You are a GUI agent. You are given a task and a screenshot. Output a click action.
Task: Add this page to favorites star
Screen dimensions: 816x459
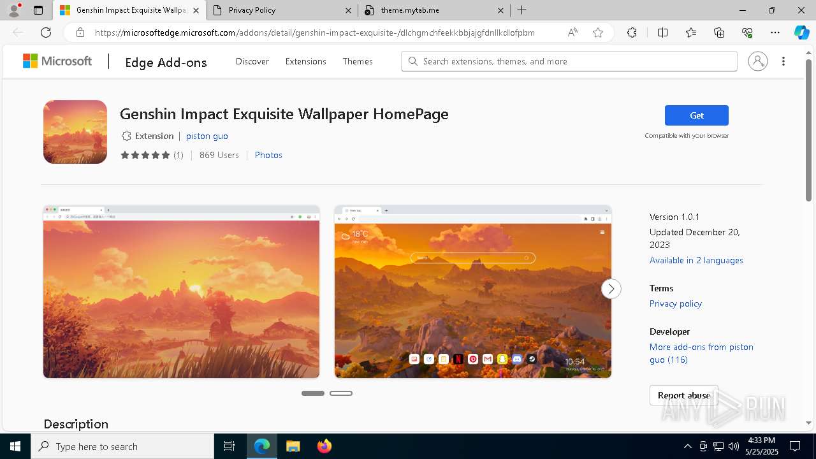pyautogui.click(x=598, y=33)
